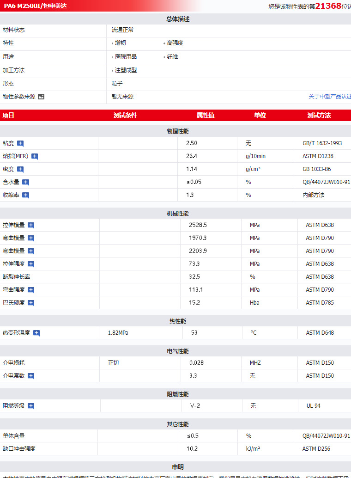
Task: Click the PA6 M2500I/恒申美达 title
Action: point(36,6)
